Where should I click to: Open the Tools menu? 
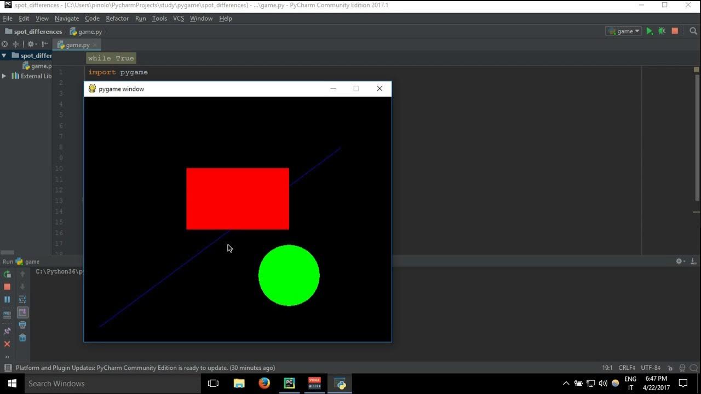[159, 18]
